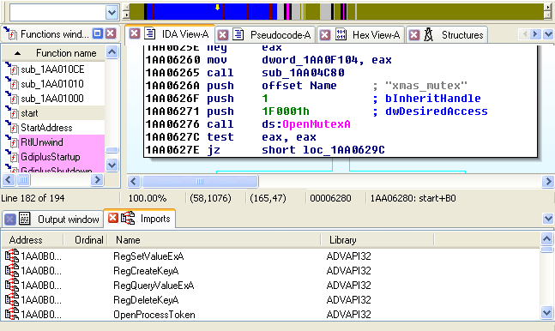Click scroll-down arrow in Functions window
Image resolution: width=555 pixels, height=331 pixels.
point(112,165)
